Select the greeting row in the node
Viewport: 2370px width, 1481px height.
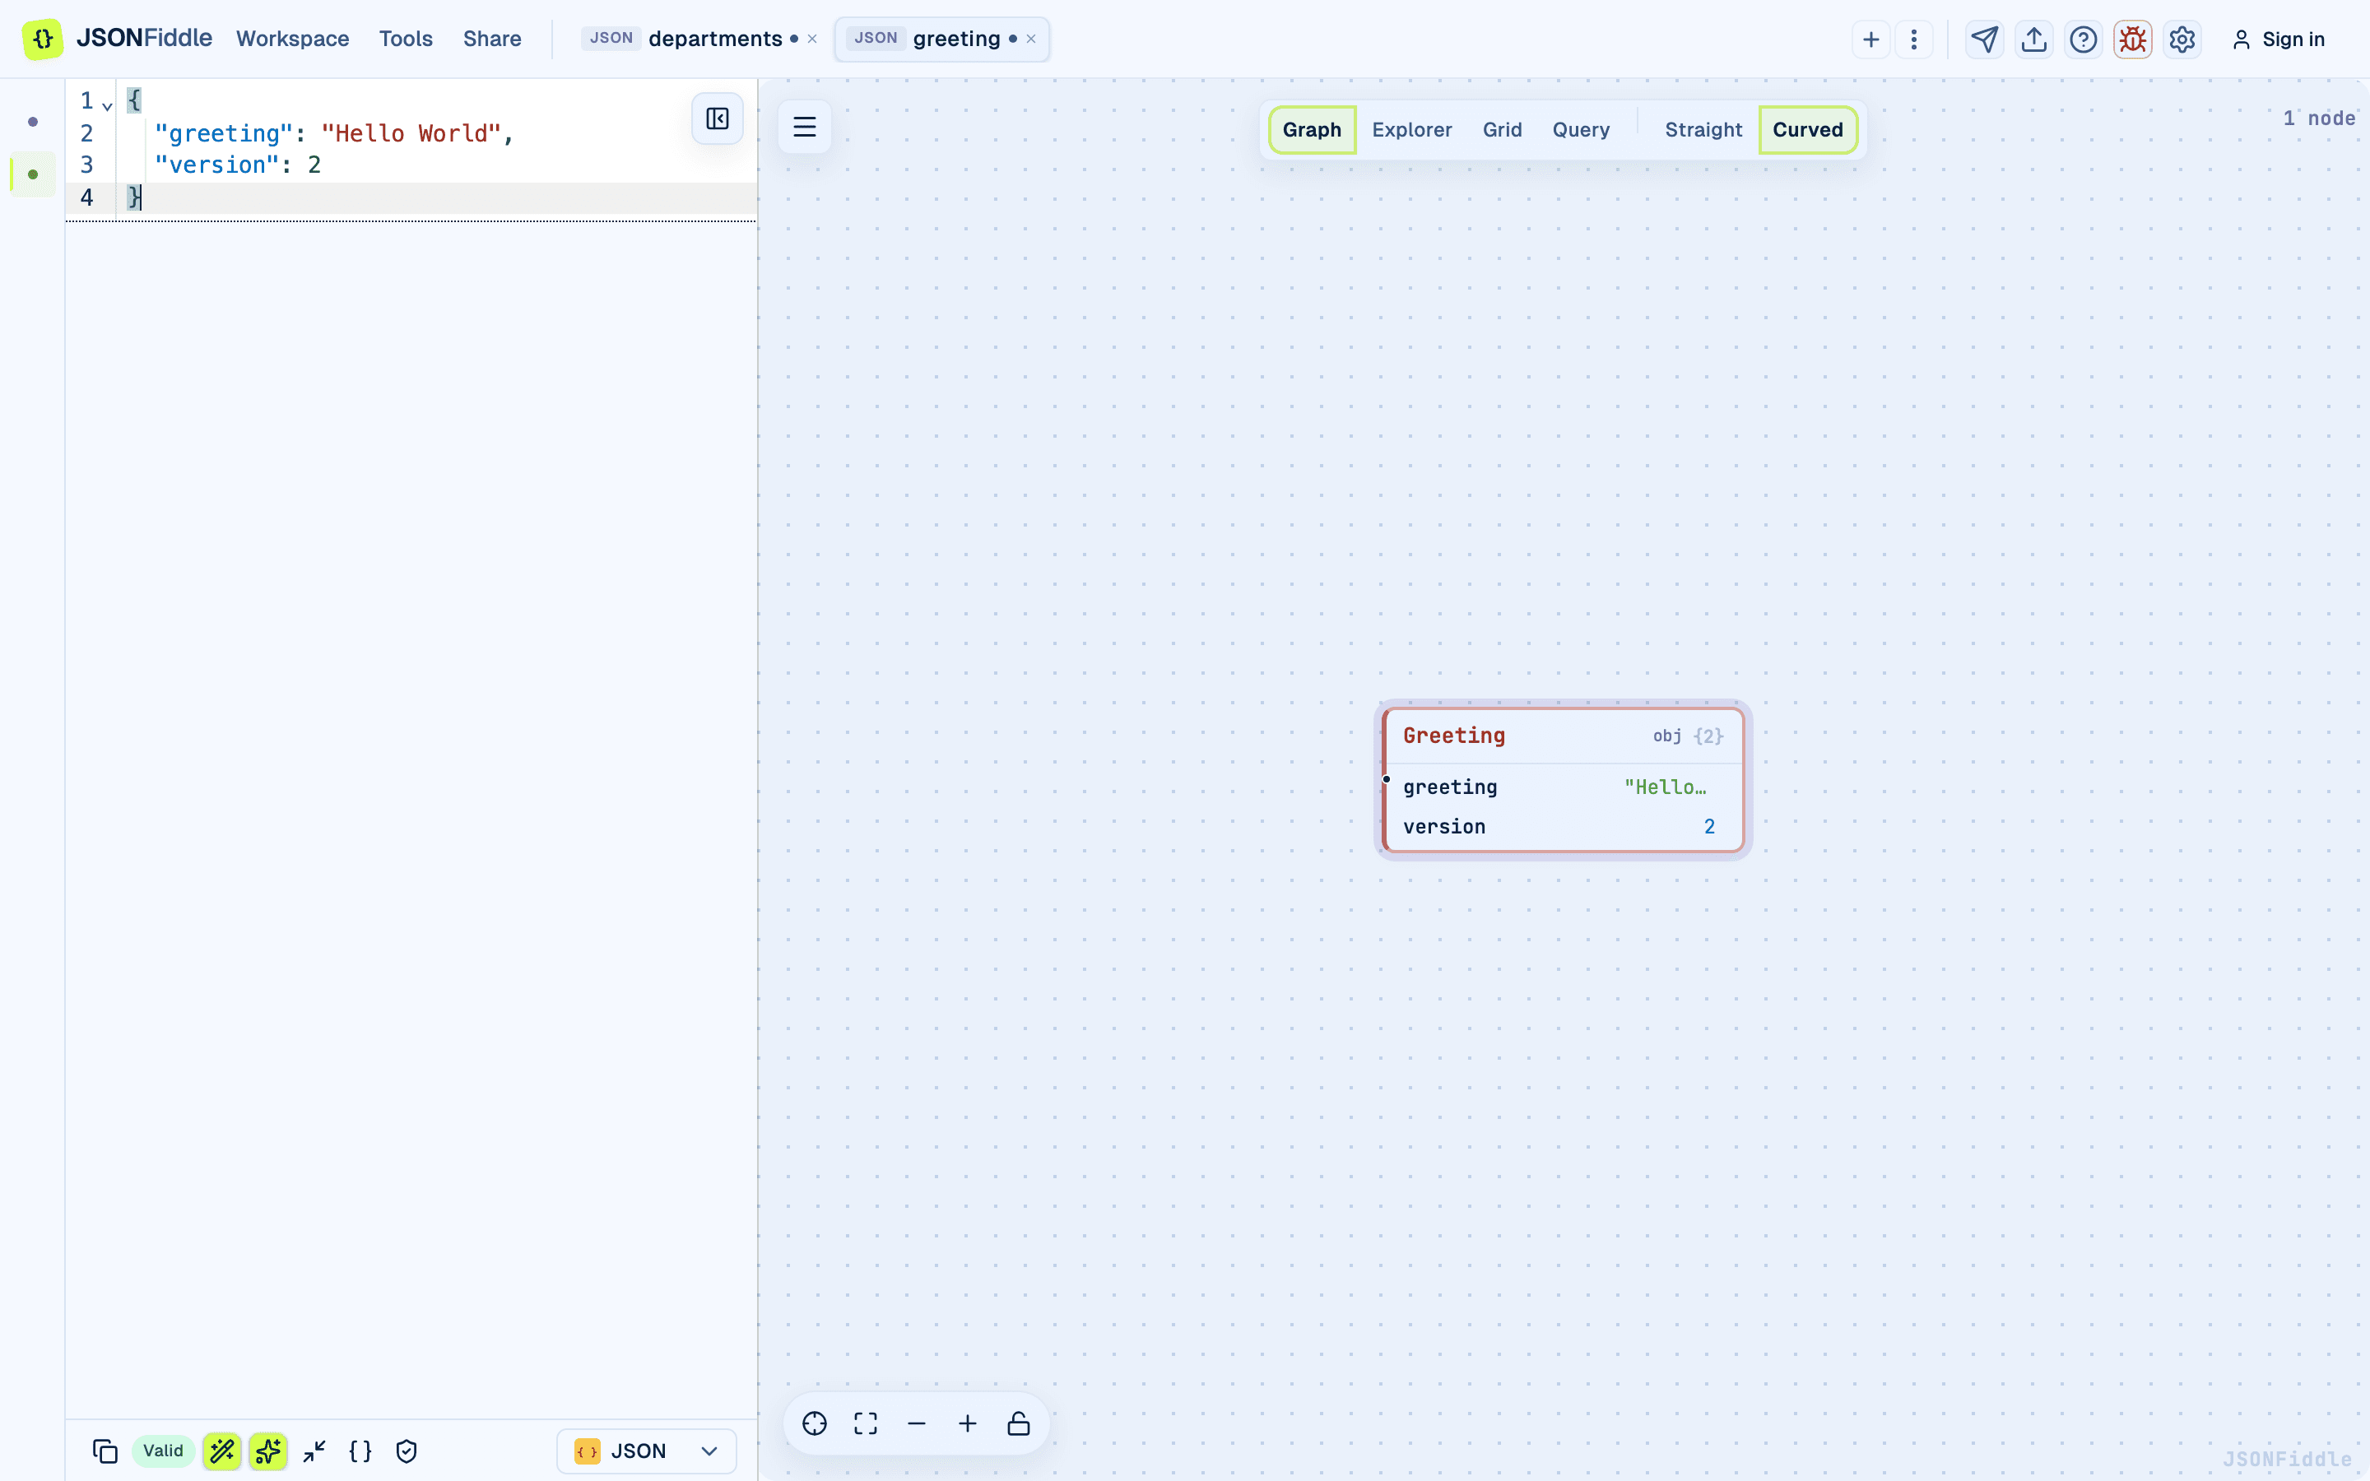[1563, 787]
